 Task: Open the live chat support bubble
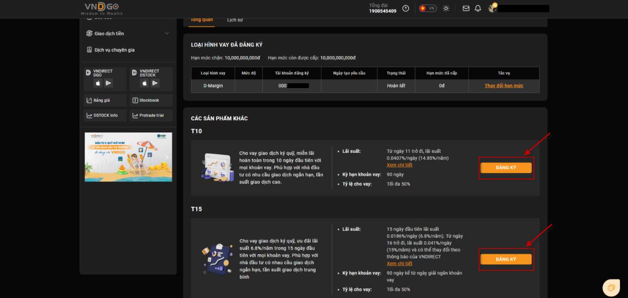coord(611,287)
